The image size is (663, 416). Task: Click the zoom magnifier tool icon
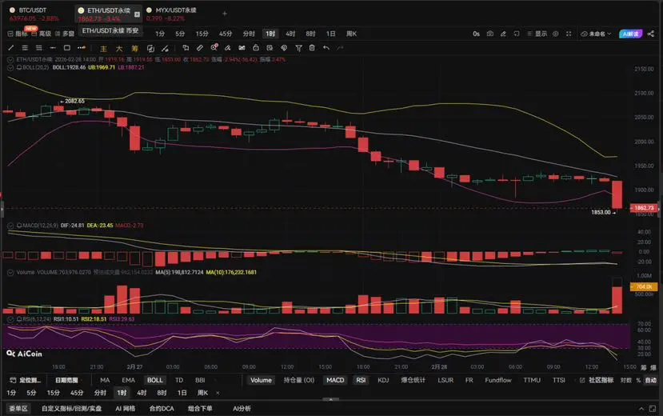click(214, 48)
